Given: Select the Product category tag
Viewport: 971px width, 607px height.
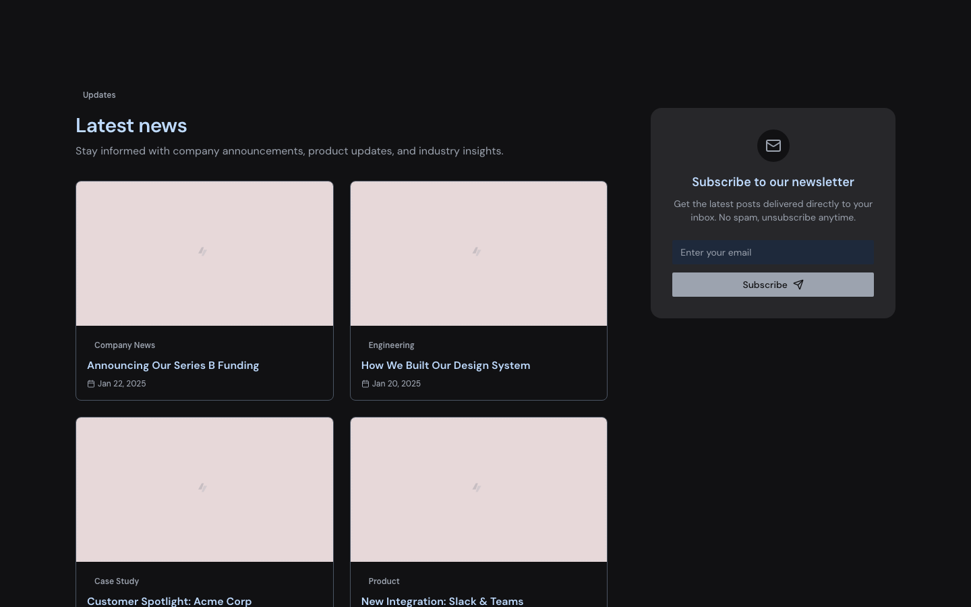Looking at the screenshot, I should tap(384, 581).
